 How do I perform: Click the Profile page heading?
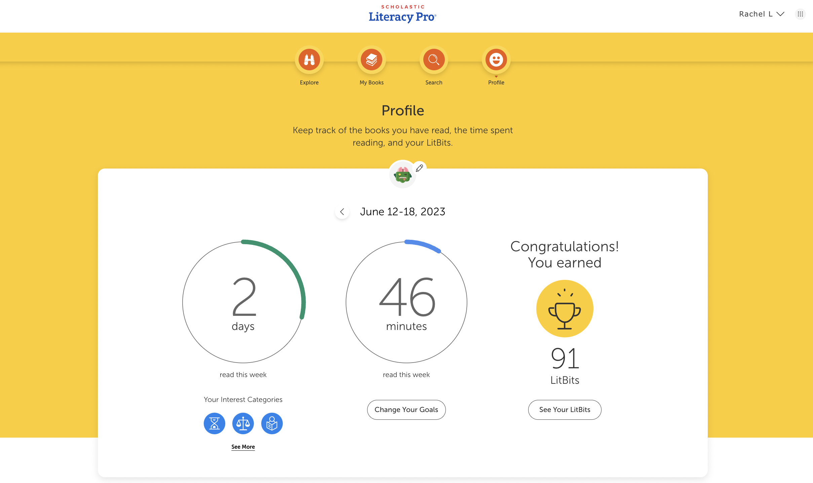(403, 111)
